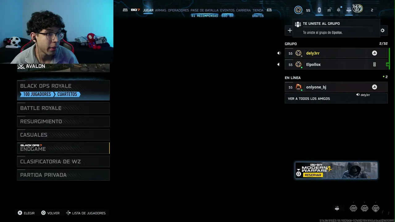The width and height of the screenshot is (395, 222).
Task: Click the EN LÍNEA friends count
Action: tap(385, 77)
